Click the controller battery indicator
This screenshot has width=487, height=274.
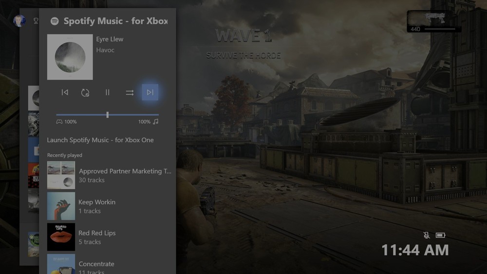[440, 236]
